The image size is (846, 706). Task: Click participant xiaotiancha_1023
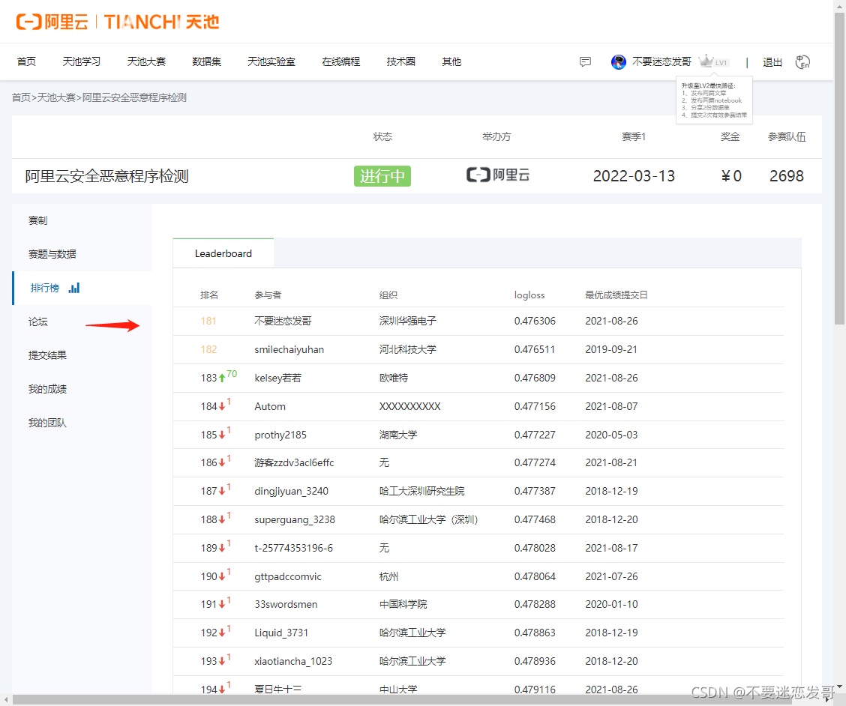point(293,661)
